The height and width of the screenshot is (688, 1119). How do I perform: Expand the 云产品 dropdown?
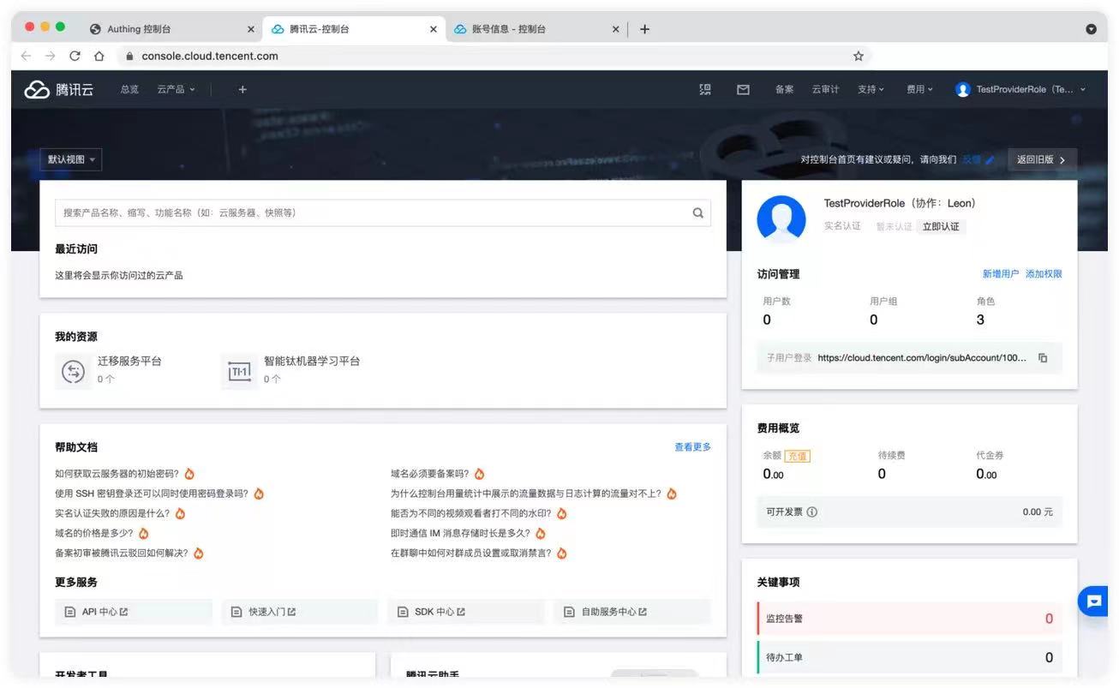coord(176,89)
